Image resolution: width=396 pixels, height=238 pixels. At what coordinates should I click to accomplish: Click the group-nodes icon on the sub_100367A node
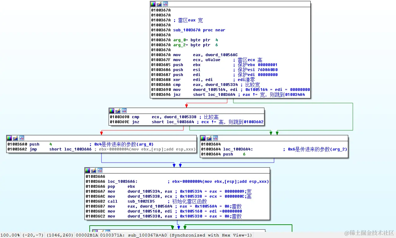165,4
